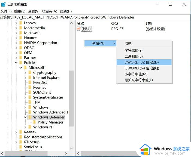Click the Nuance folder icon
The width and height of the screenshot is (191, 157).
click(x=21, y=38)
